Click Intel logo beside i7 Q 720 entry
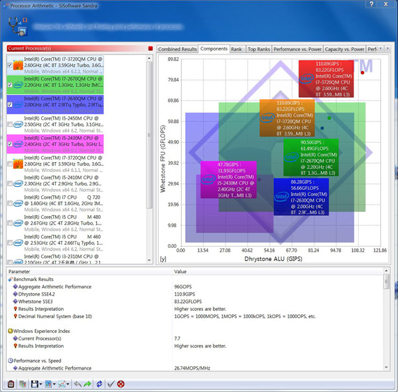This screenshot has height=392, width=398. tap(18, 203)
